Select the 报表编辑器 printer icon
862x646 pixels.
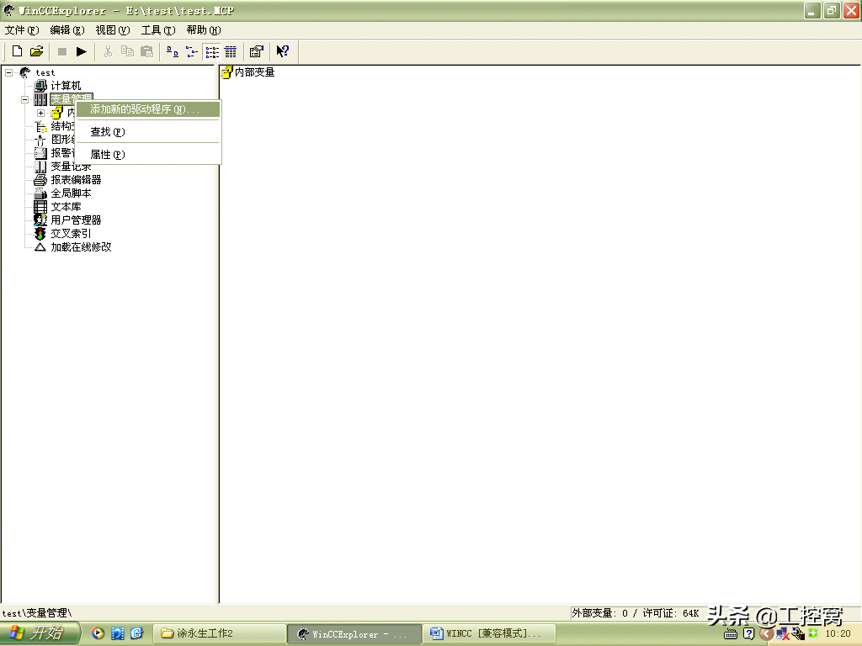click(40, 180)
